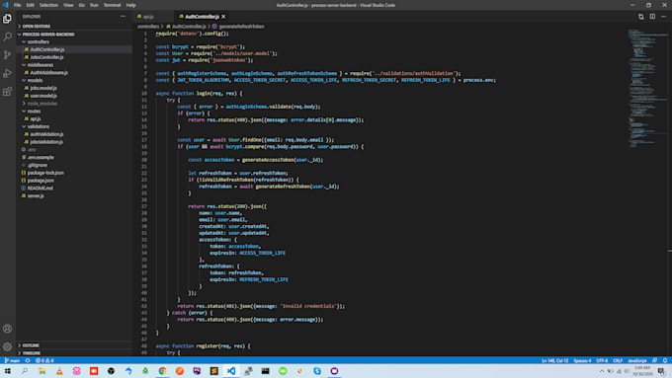Image resolution: width=672 pixels, height=378 pixels.
Task: Open user.model.js file
Action: (x=43, y=96)
